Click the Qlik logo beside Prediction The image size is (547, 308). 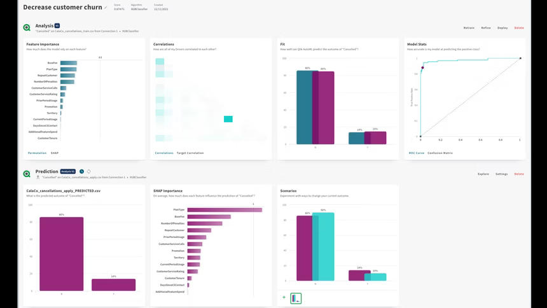click(27, 174)
